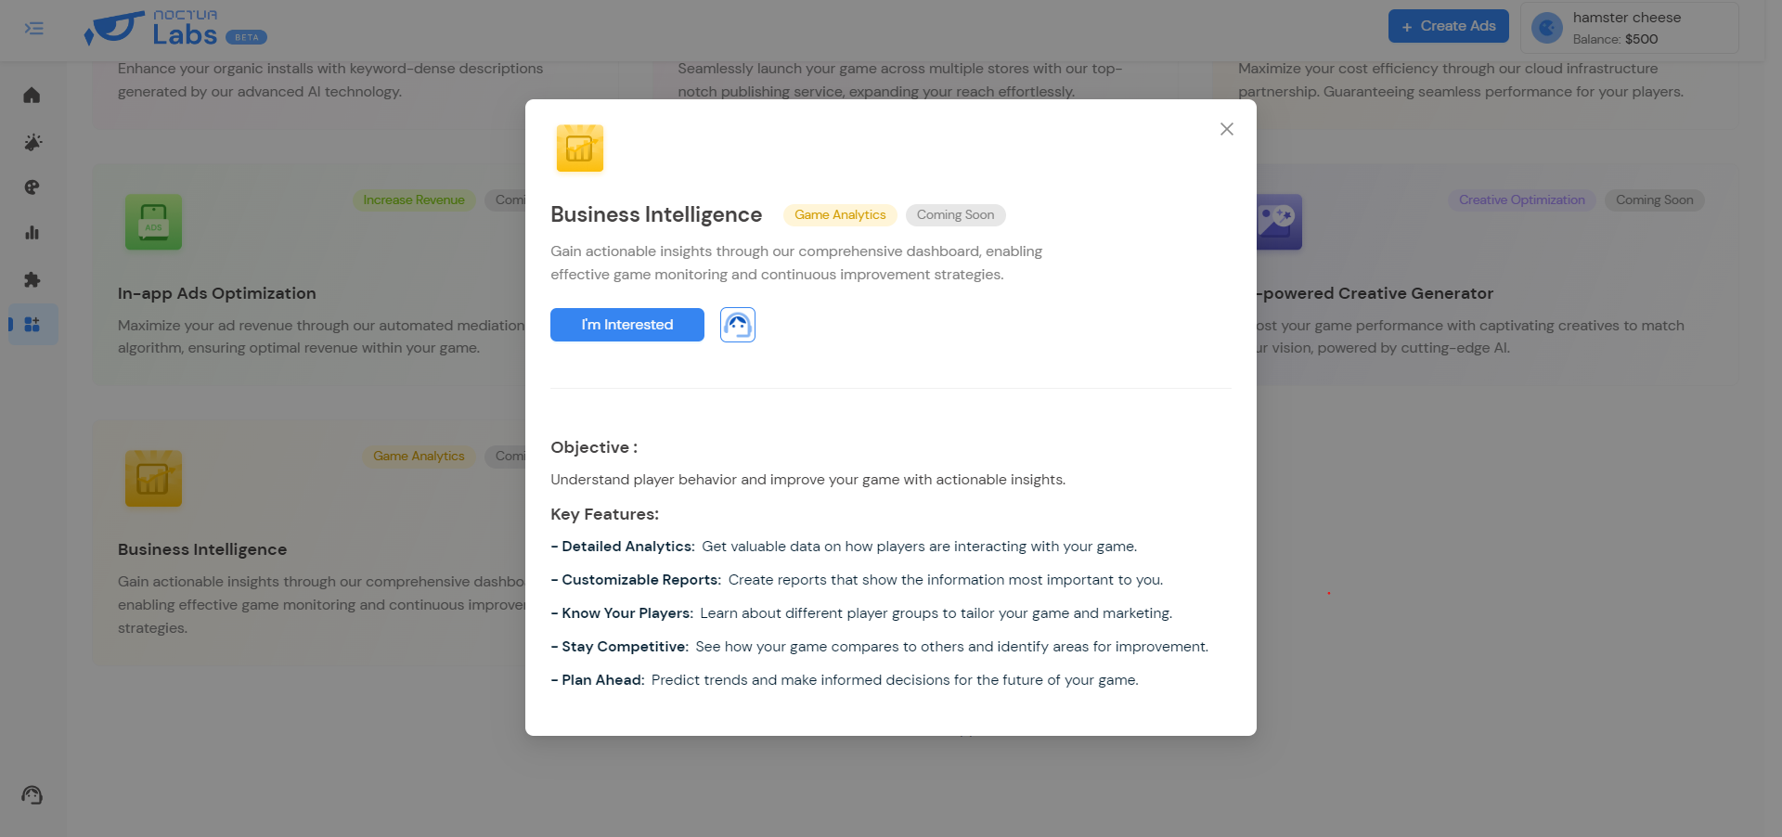Screen dimensions: 1782x837
Task: Click the I'm Interested button
Action: click(626, 325)
